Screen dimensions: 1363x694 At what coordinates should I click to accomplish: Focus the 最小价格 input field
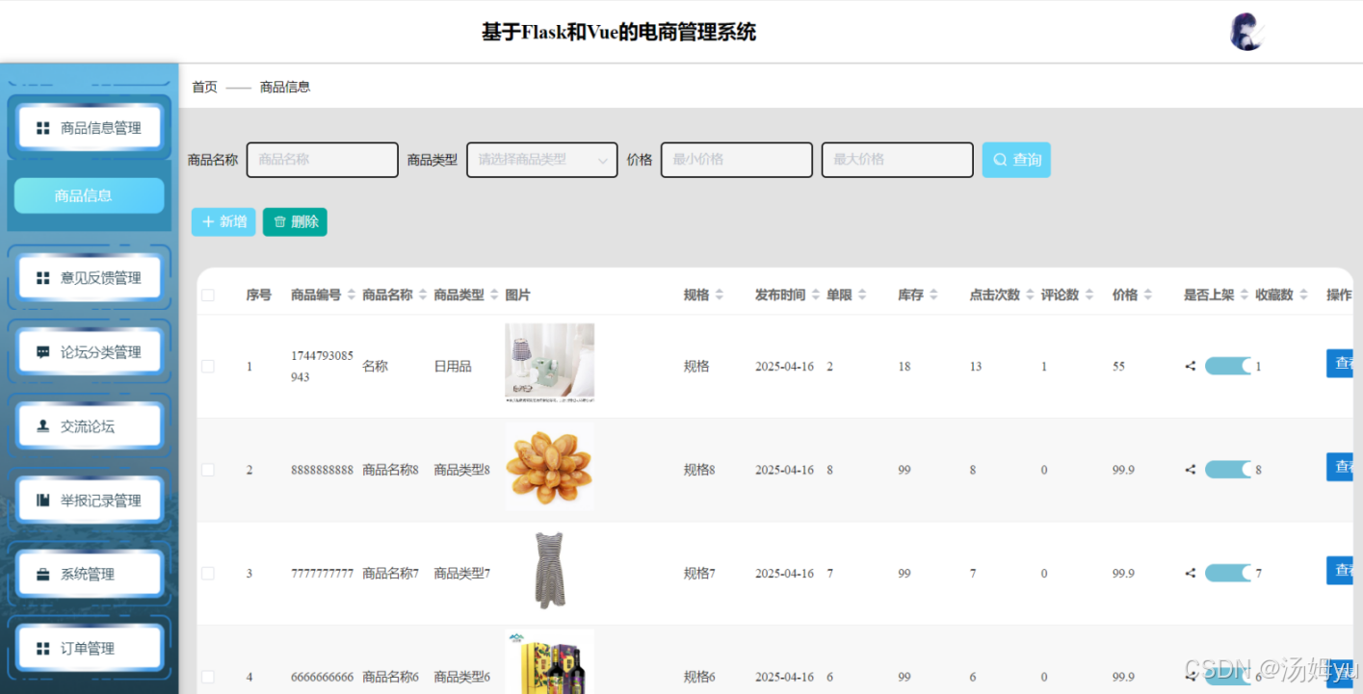pyautogui.click(x=737, y=160)
